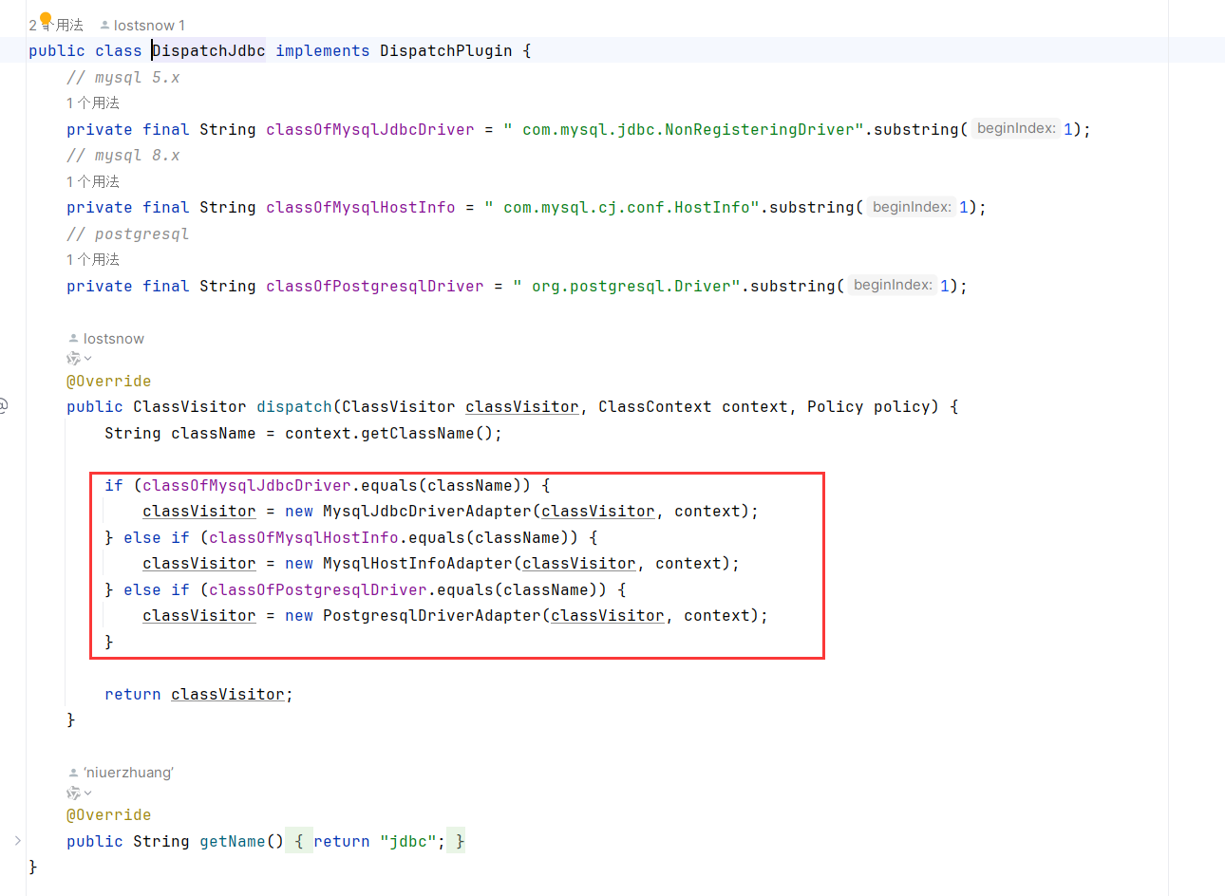This screenshot has width=1225, height=896.
Task: Click the override gutter icon beside dispatch
Action: coord(3,406)
